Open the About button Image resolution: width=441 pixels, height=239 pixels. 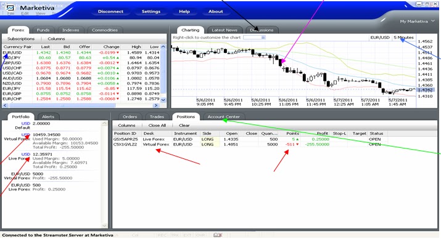[216, 12]
